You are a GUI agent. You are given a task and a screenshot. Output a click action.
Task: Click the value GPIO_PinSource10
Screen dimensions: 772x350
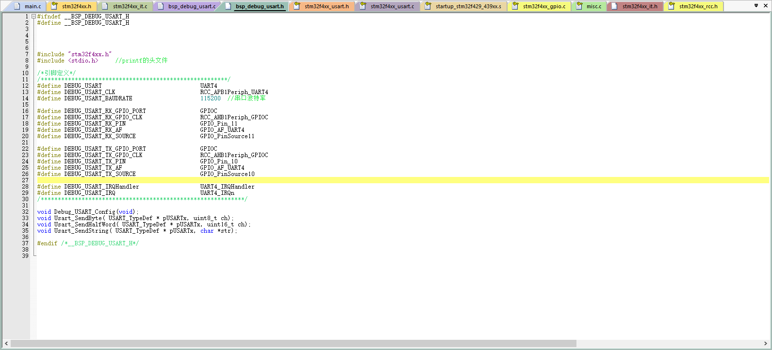pos(227,174)
